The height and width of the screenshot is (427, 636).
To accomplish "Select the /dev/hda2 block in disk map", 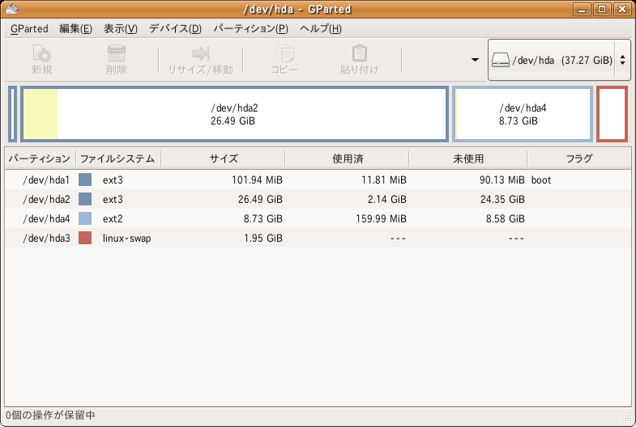I will (234, 114).
